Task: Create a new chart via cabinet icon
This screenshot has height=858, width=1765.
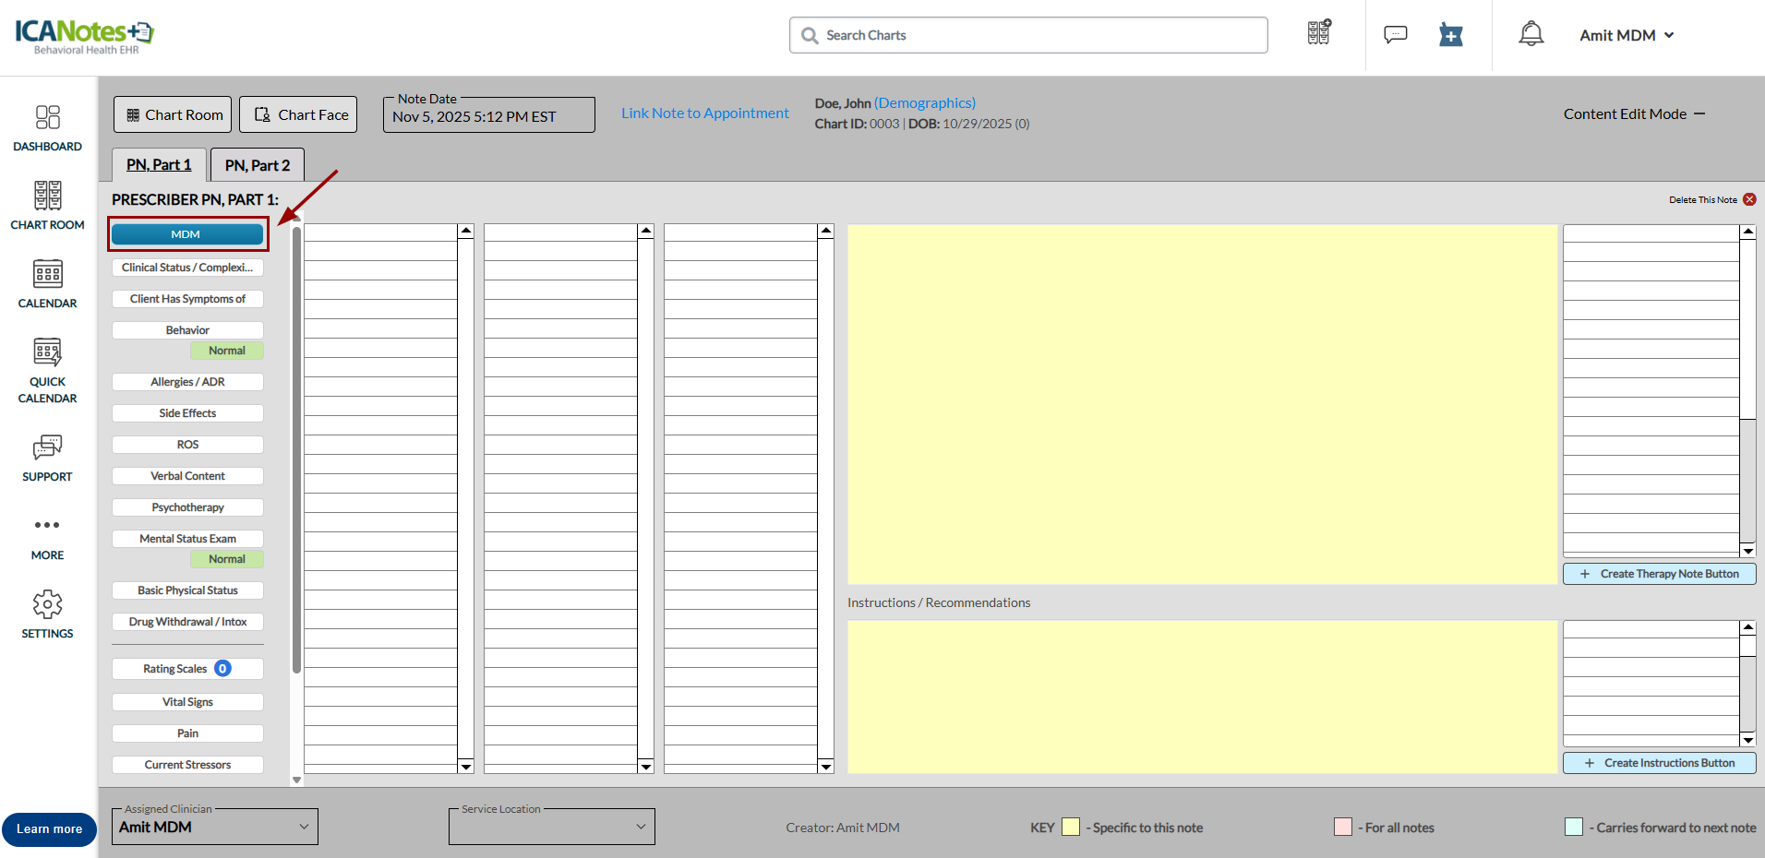Action: click(1318, 33)
